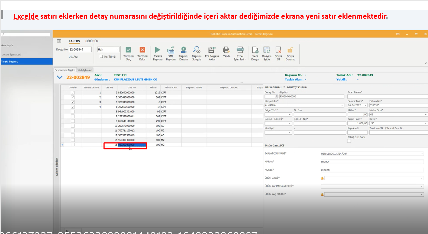This screenshot has width=428, height=234.
Task: Click the Dosyayı Eşitle icon
Action: pyautogui.click(x=267, y=50)
